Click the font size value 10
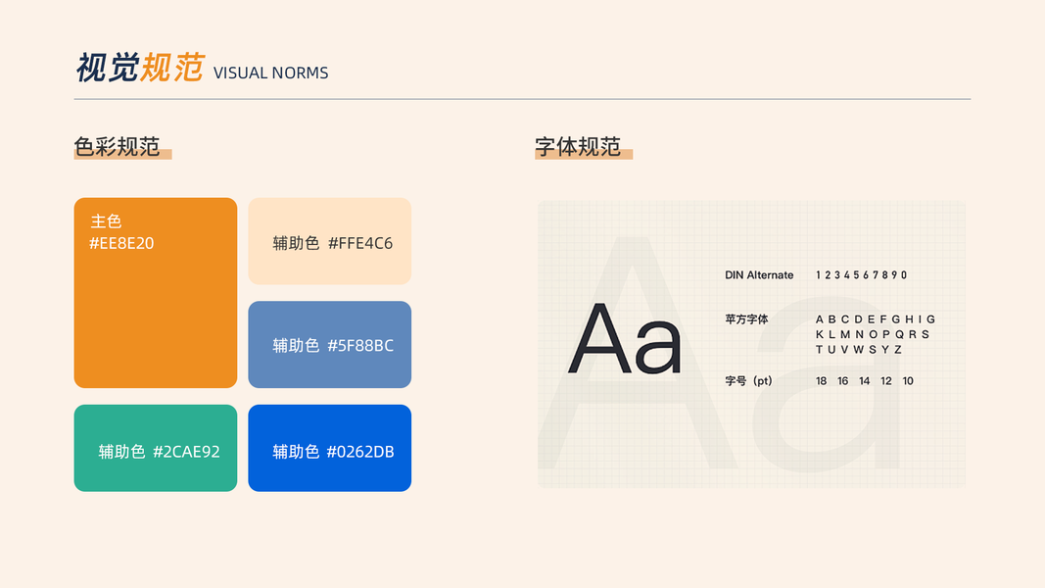 click(908, 380)
